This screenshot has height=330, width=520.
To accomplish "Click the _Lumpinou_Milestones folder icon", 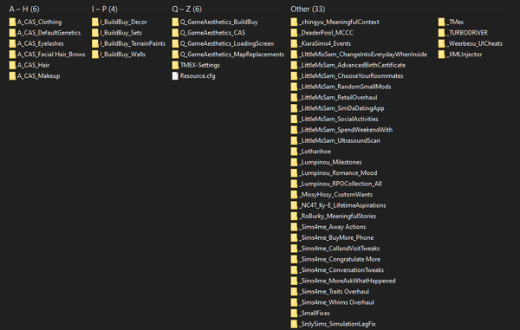I will (294, 162).
